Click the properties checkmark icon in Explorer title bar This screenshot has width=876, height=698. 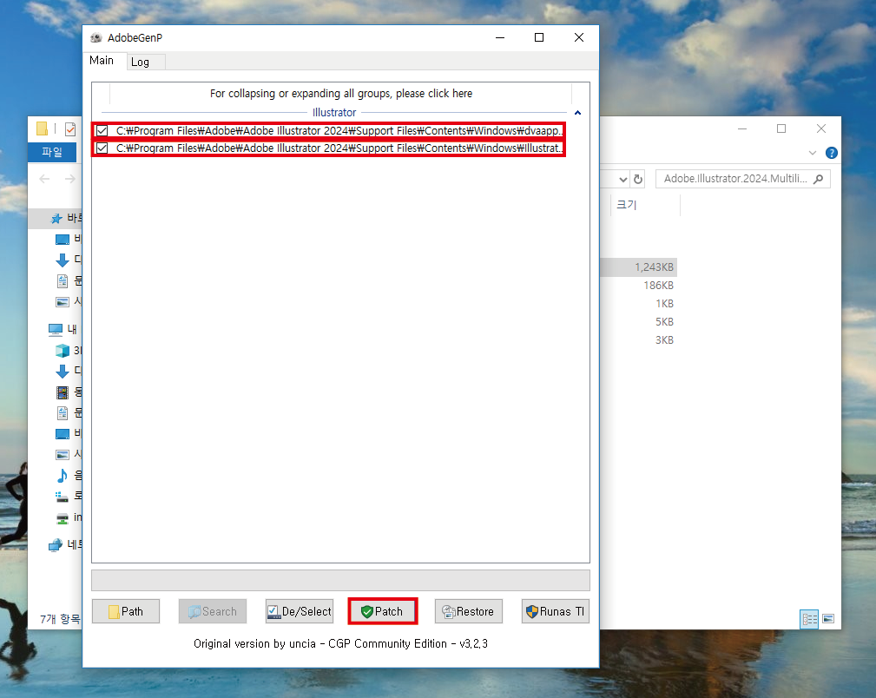70,129
